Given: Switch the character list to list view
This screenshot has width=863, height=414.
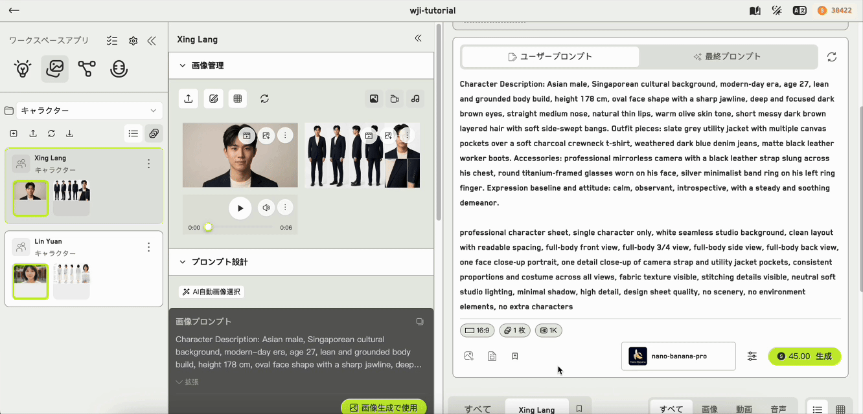Looking at the screenshot, I should [x=133, y=134].
